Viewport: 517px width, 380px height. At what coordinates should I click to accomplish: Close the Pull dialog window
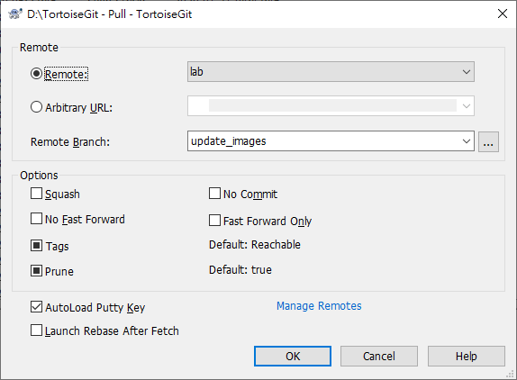pyautogui.click(x=503, y=14)
